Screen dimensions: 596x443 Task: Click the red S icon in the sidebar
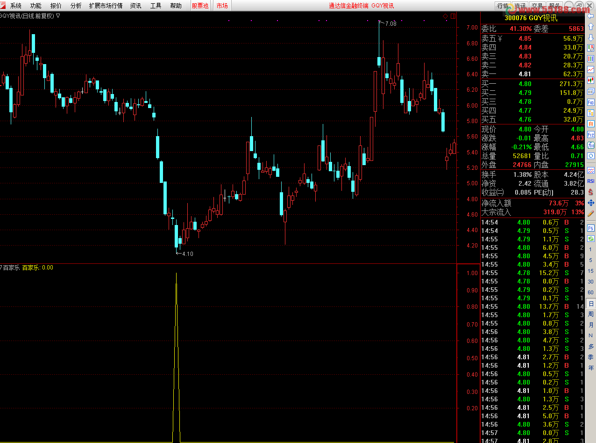tap(591, 192)
